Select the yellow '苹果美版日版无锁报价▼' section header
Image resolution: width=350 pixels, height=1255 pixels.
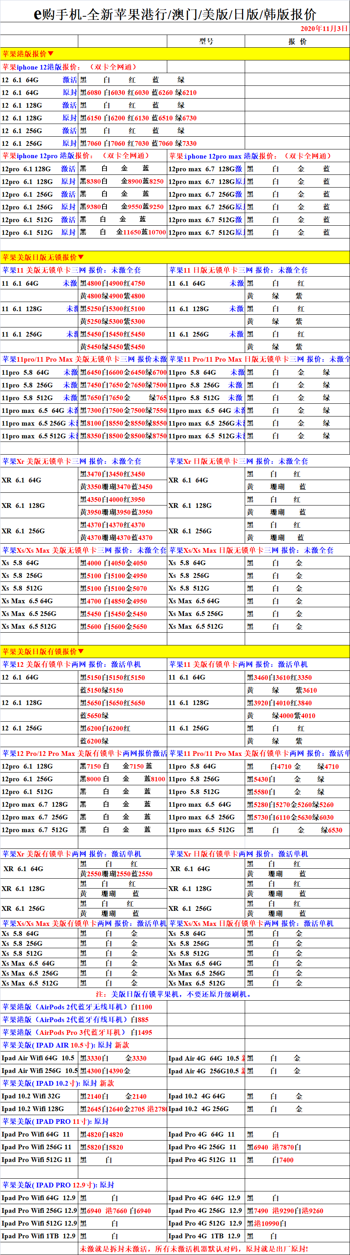175,257
